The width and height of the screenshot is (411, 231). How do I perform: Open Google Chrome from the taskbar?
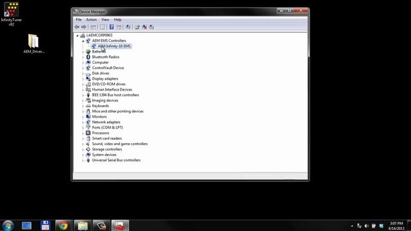point(63,225)
